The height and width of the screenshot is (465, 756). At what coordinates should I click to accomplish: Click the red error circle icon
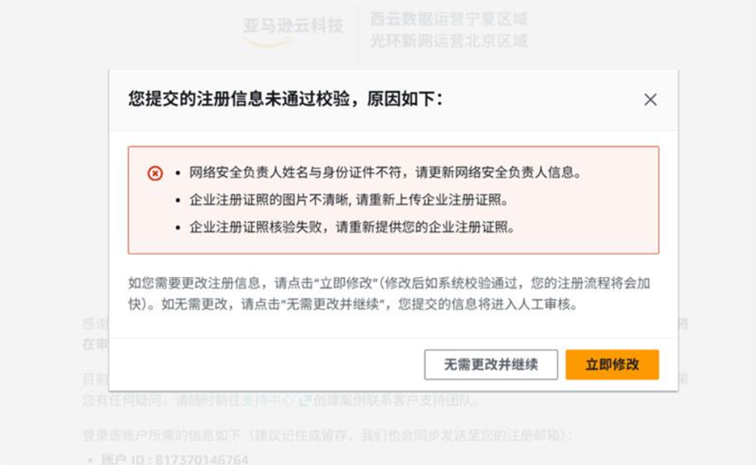pyautogui.click(x=155, y=173)
